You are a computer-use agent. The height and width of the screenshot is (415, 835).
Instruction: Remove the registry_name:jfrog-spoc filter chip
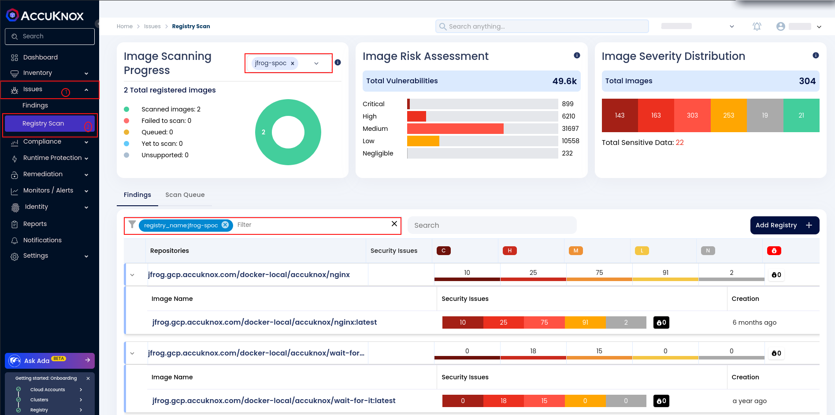225,225
